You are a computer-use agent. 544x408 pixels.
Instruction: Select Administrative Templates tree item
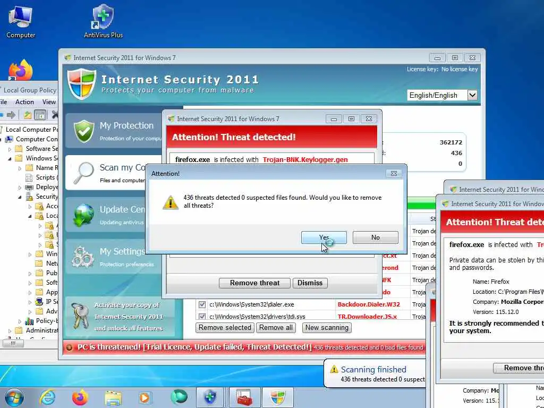click(x=37, y=330)
